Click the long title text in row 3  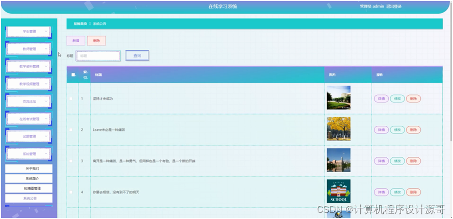[x=144, y=161]
